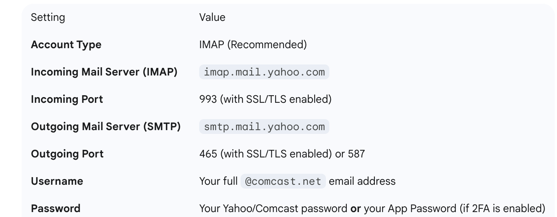Click the Value column header
This screenshot has width=557, height=217.
click(212, 17)
